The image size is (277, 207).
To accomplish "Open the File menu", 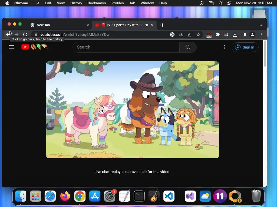I will [37, 3].
